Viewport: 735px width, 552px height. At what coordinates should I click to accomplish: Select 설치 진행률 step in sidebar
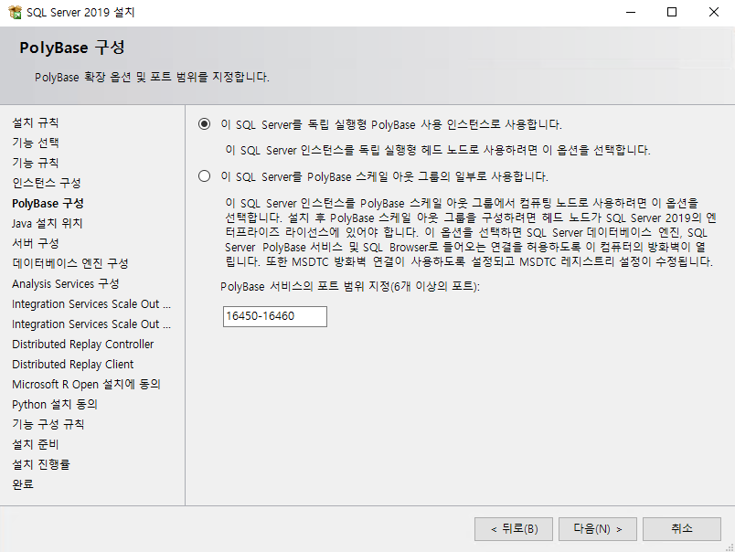[41, 464]
